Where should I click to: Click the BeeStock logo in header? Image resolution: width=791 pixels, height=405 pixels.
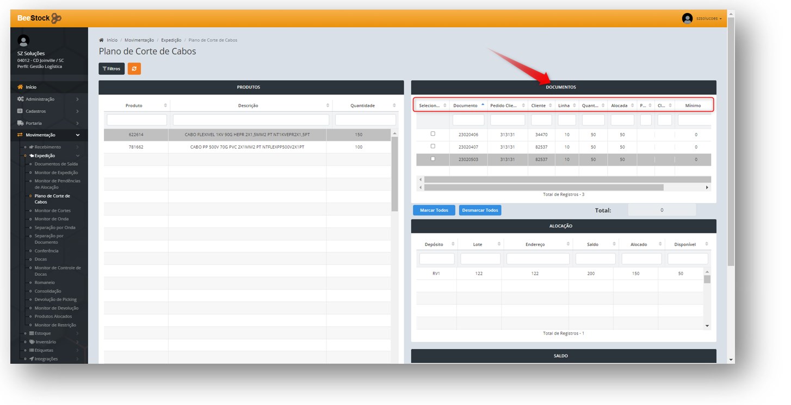pyautogui.click(x=39, y=18)
